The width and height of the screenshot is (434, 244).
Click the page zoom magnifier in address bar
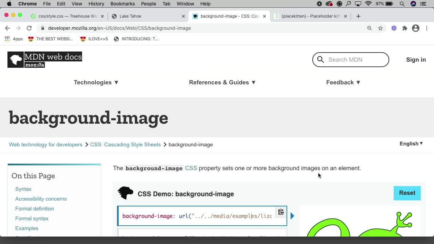370,28
